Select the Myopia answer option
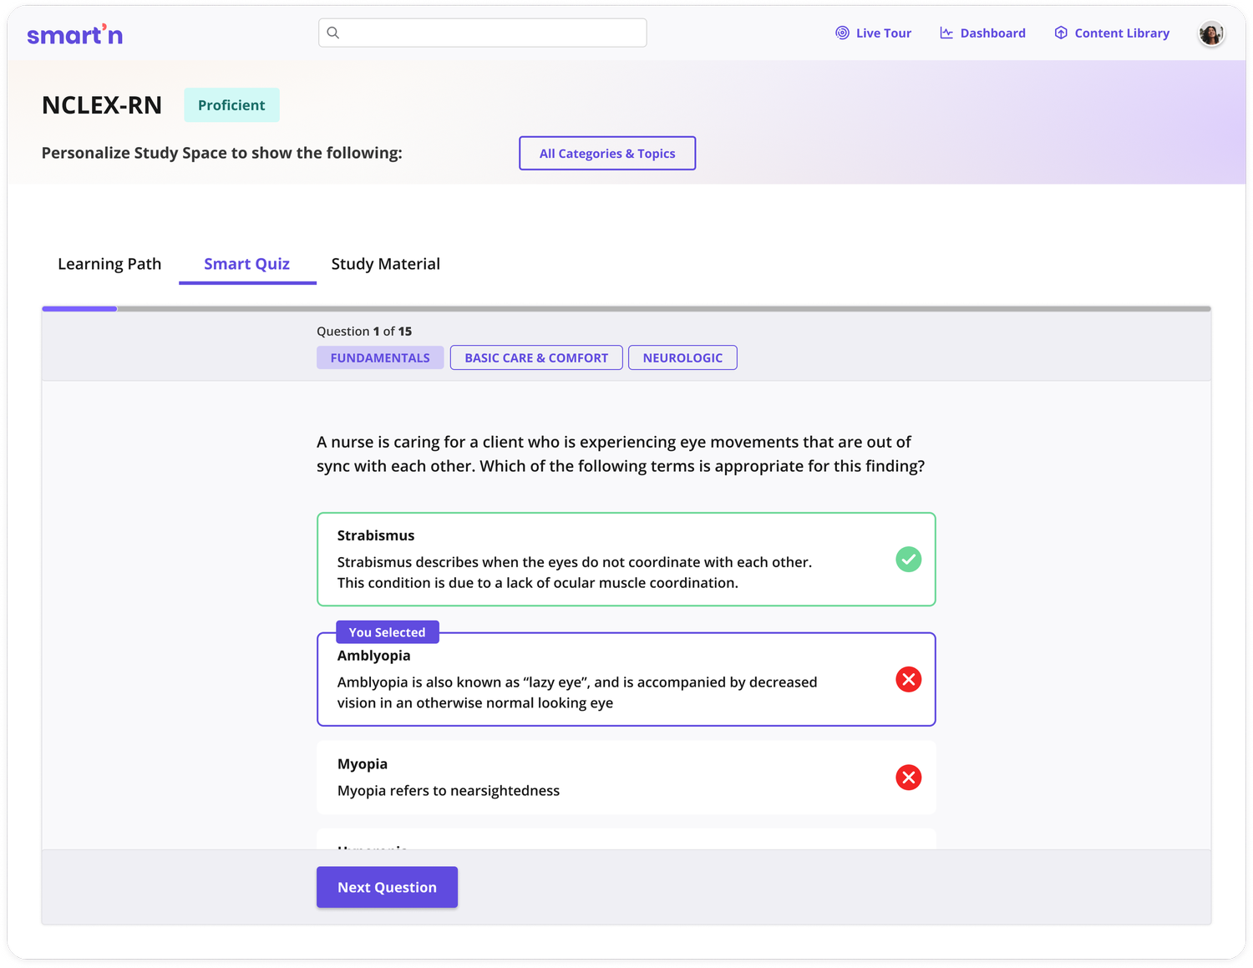1253x968 pixels. (585, 777)
